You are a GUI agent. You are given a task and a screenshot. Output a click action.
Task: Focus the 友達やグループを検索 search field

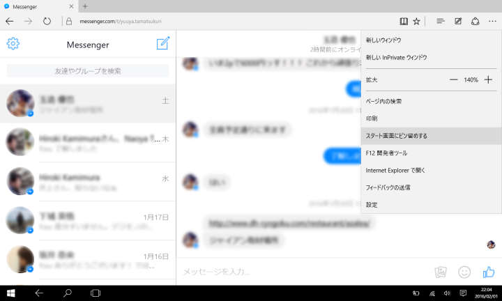coord(88,70)
